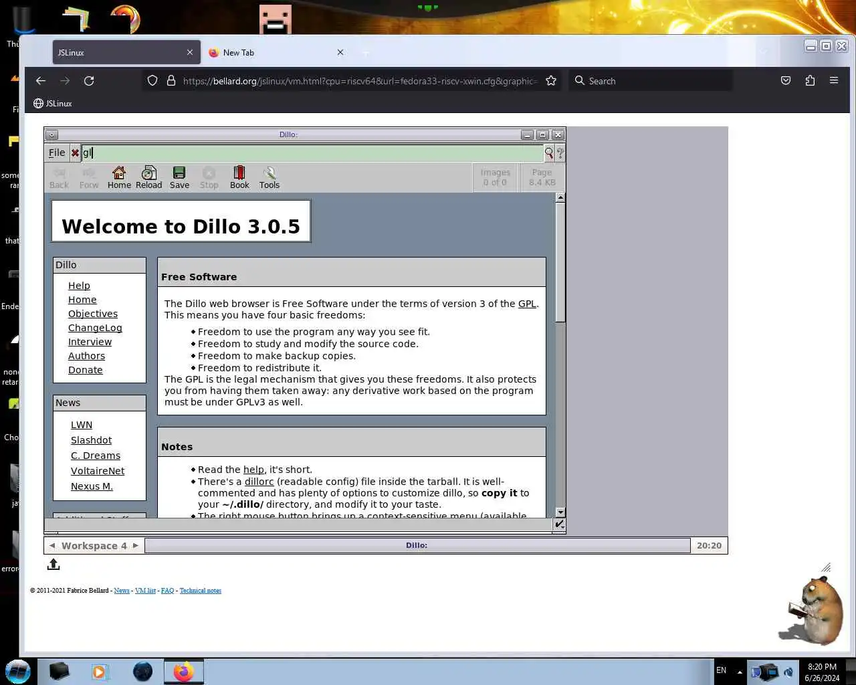Open the Firefox extensions puzzle icon

810,81
